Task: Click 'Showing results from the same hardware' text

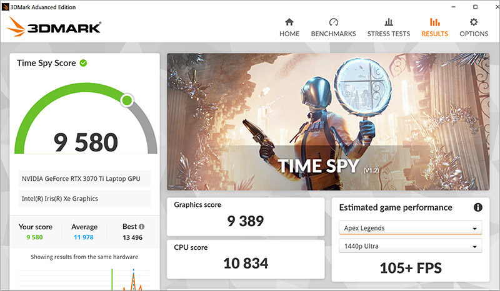Action: point(84,257)
